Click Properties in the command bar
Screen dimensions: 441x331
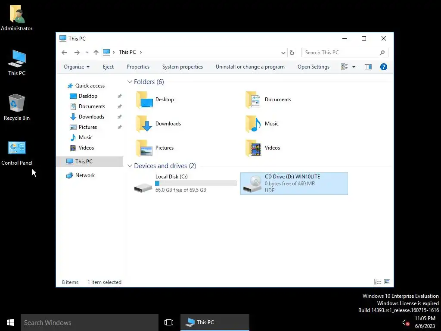pos(138,67)
